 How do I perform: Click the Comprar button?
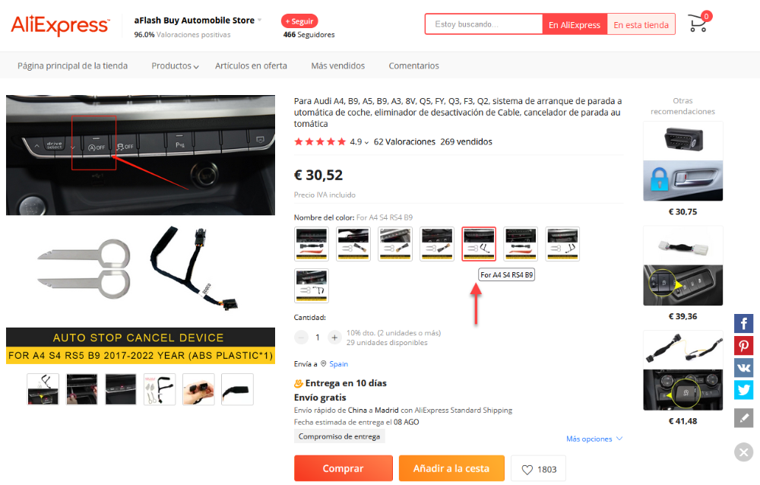(344, 468)
